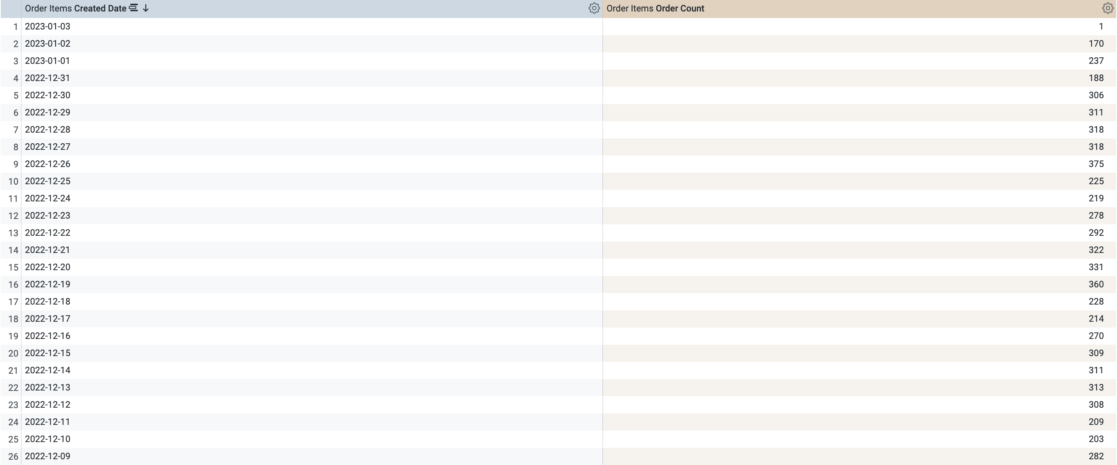
Task: Sort by Order Items Order Count header
Action: pyautogui.click(x=655, y=8)
